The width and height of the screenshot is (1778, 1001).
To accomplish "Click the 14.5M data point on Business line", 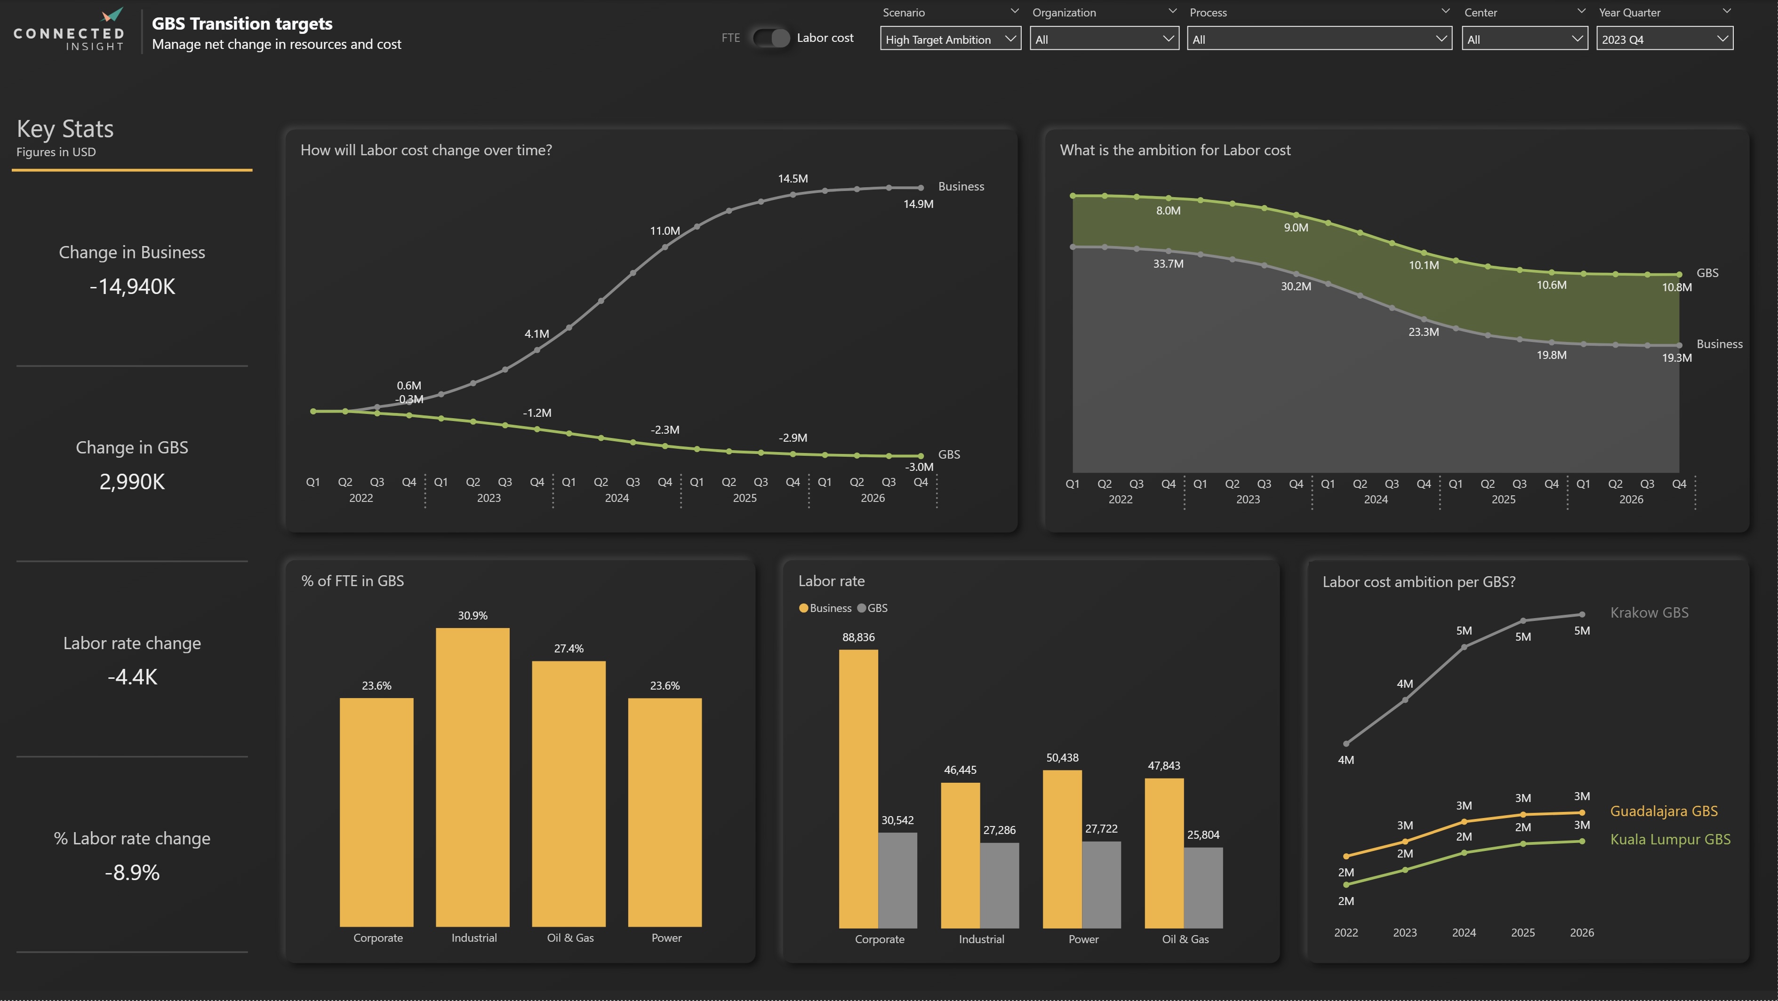I will pos(793,195).
